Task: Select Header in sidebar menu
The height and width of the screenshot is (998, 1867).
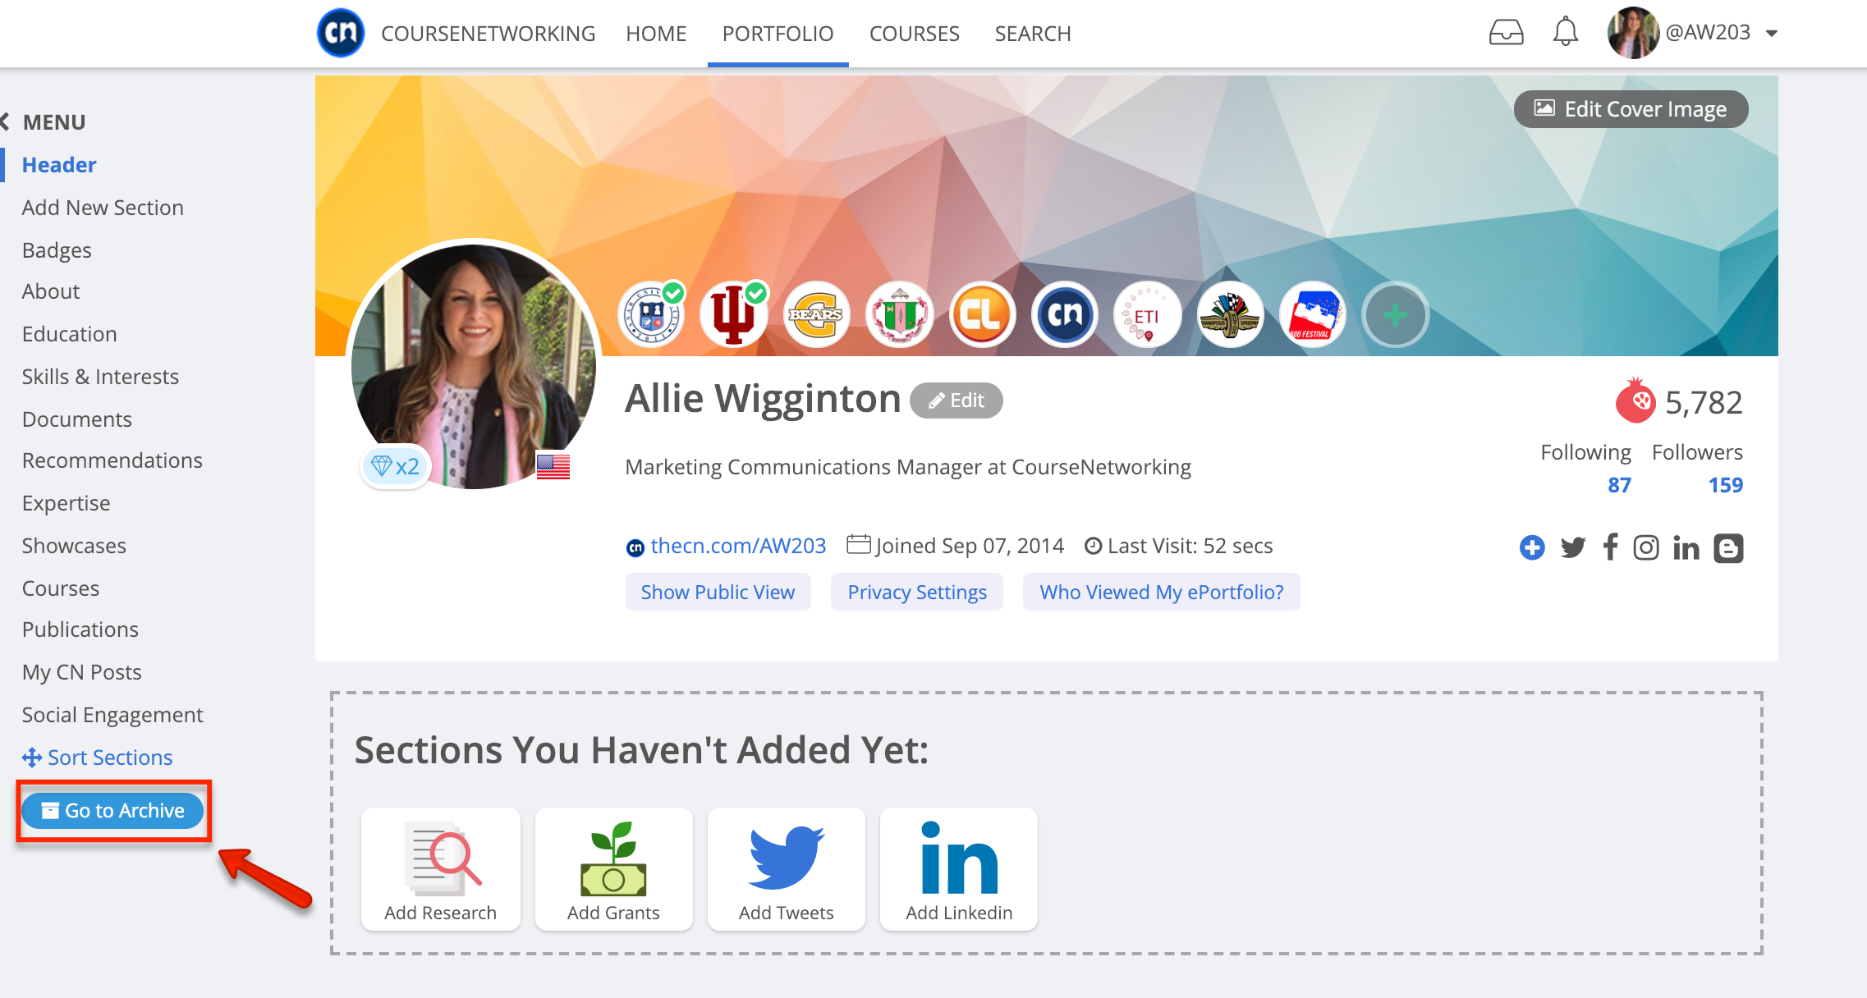Action: [x=59, y=165]
